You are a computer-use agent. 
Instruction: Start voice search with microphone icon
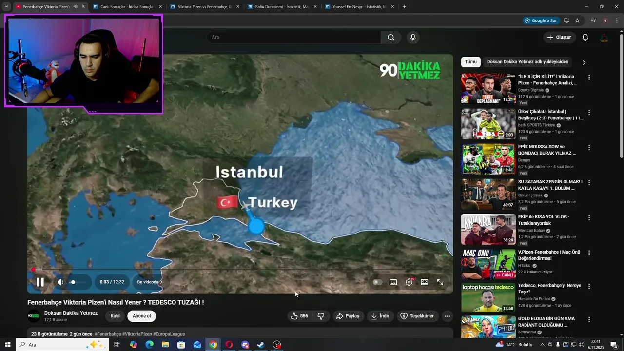(413, 37)
